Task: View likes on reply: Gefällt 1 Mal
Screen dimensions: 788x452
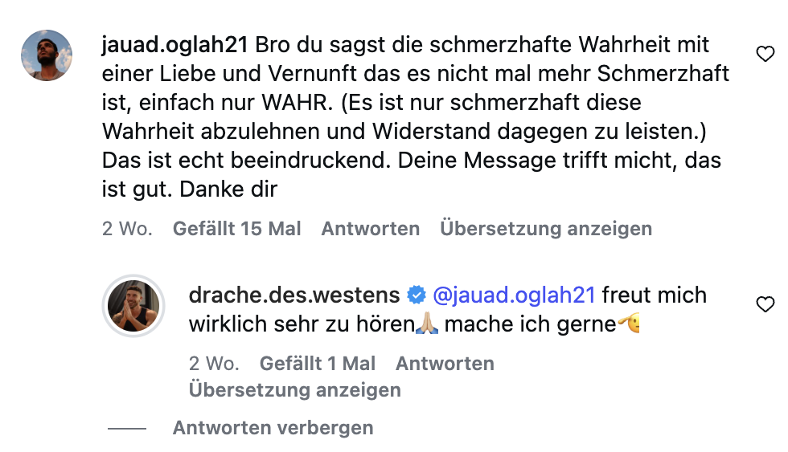Action: pyautogui.click(x=318, y=364)
